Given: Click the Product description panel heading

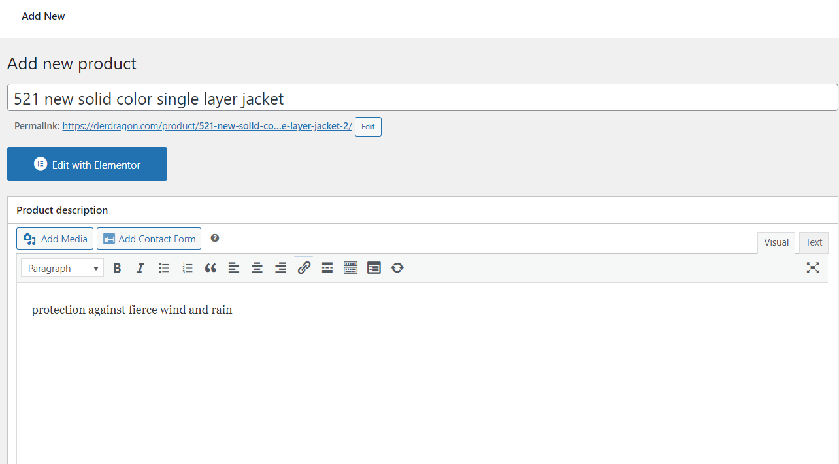Looking at the screenshot, I should pos(62,210).
